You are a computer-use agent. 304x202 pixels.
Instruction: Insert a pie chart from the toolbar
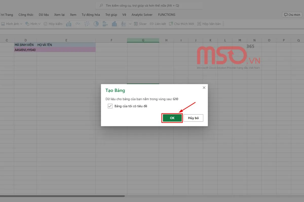pyautogui.click(x=96, y=24)
